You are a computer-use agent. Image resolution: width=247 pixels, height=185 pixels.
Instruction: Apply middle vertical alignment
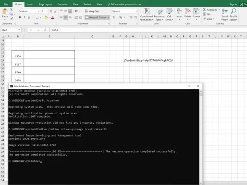[65, 11]
